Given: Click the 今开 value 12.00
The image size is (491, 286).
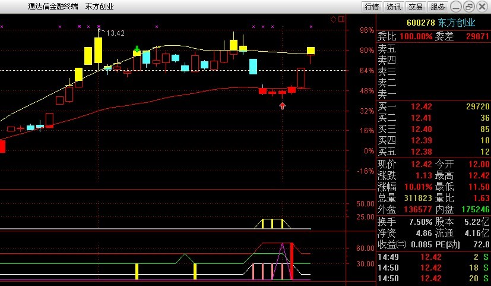Looking at the screenshot, I should (x=479, y=164).
